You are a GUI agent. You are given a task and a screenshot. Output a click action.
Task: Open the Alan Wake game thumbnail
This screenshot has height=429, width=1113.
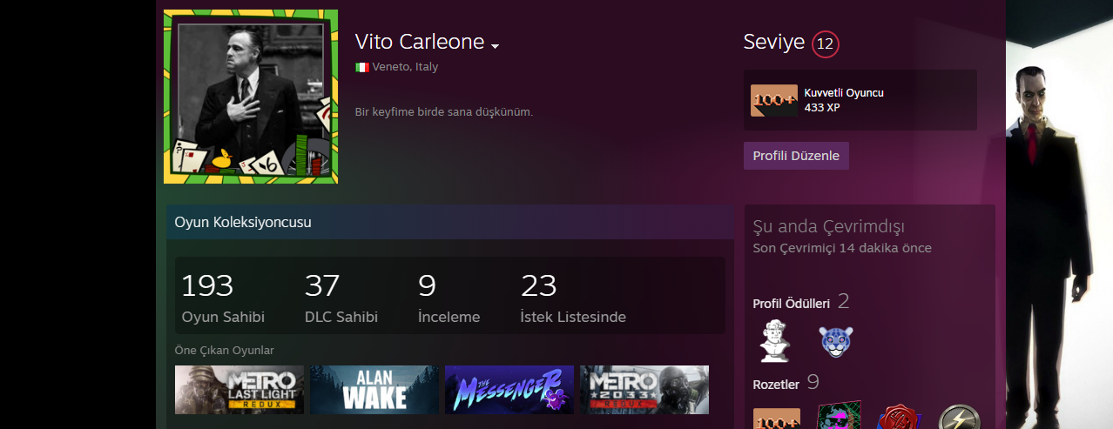click(x=374, y=389)
